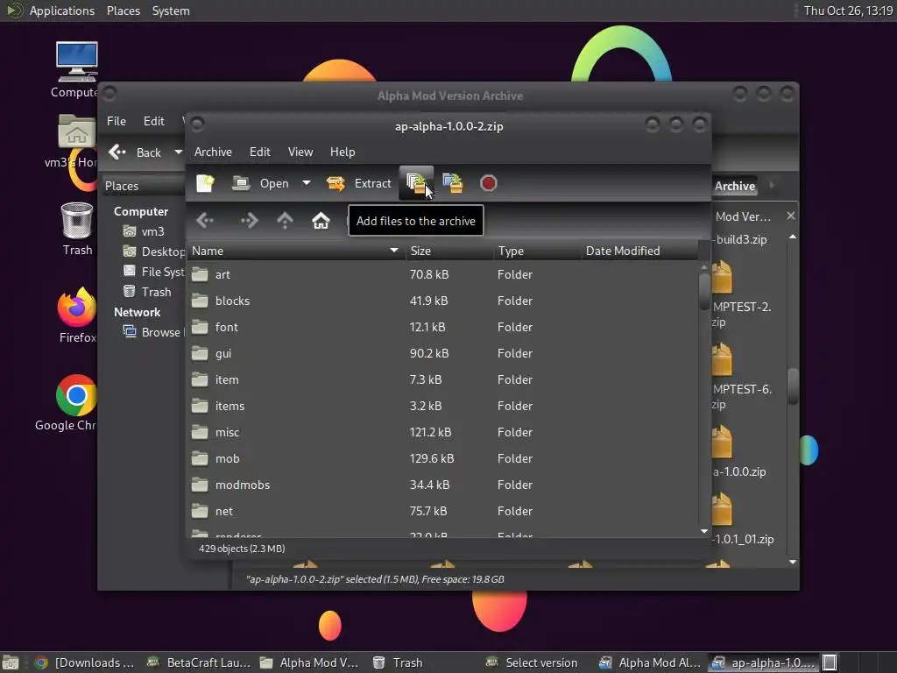
Task: Expand the Open recent archives dropdown arrow
Action: point(307,183)
